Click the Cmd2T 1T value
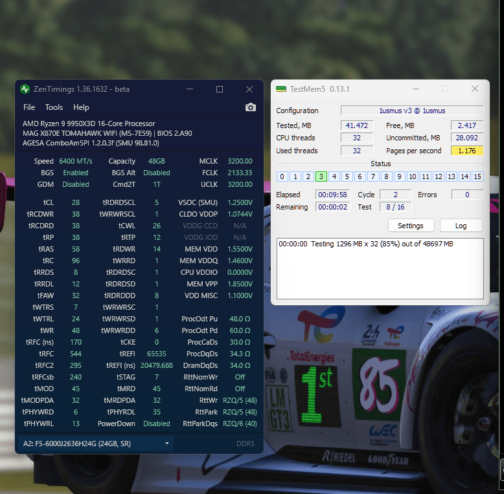The image size is (504, 494). [157, 184]
